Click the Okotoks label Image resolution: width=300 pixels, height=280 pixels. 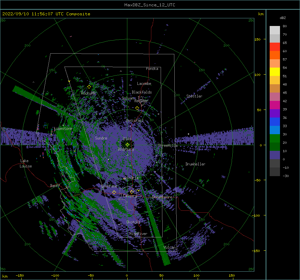[133, 222]
